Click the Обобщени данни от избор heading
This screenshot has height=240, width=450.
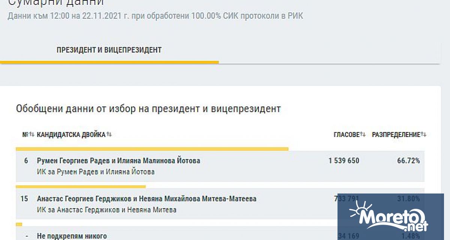[148, 109]
